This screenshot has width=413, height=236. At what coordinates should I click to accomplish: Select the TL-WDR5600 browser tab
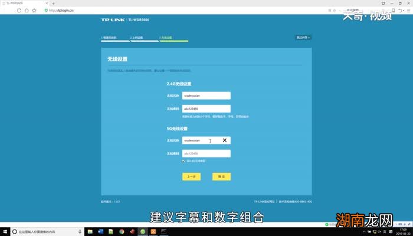(25, 4)
